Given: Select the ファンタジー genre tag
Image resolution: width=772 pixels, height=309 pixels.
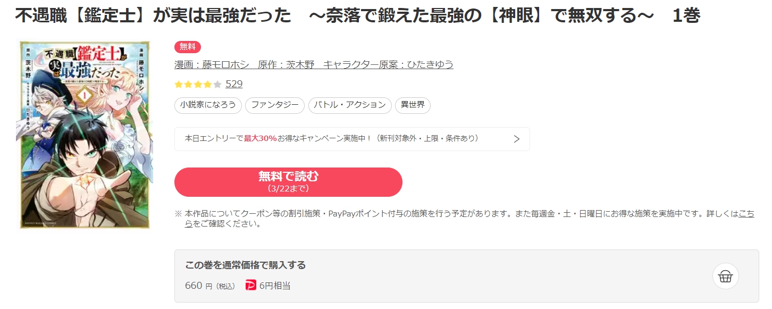Looking at the screenshot, I should [x=275, y=105].
